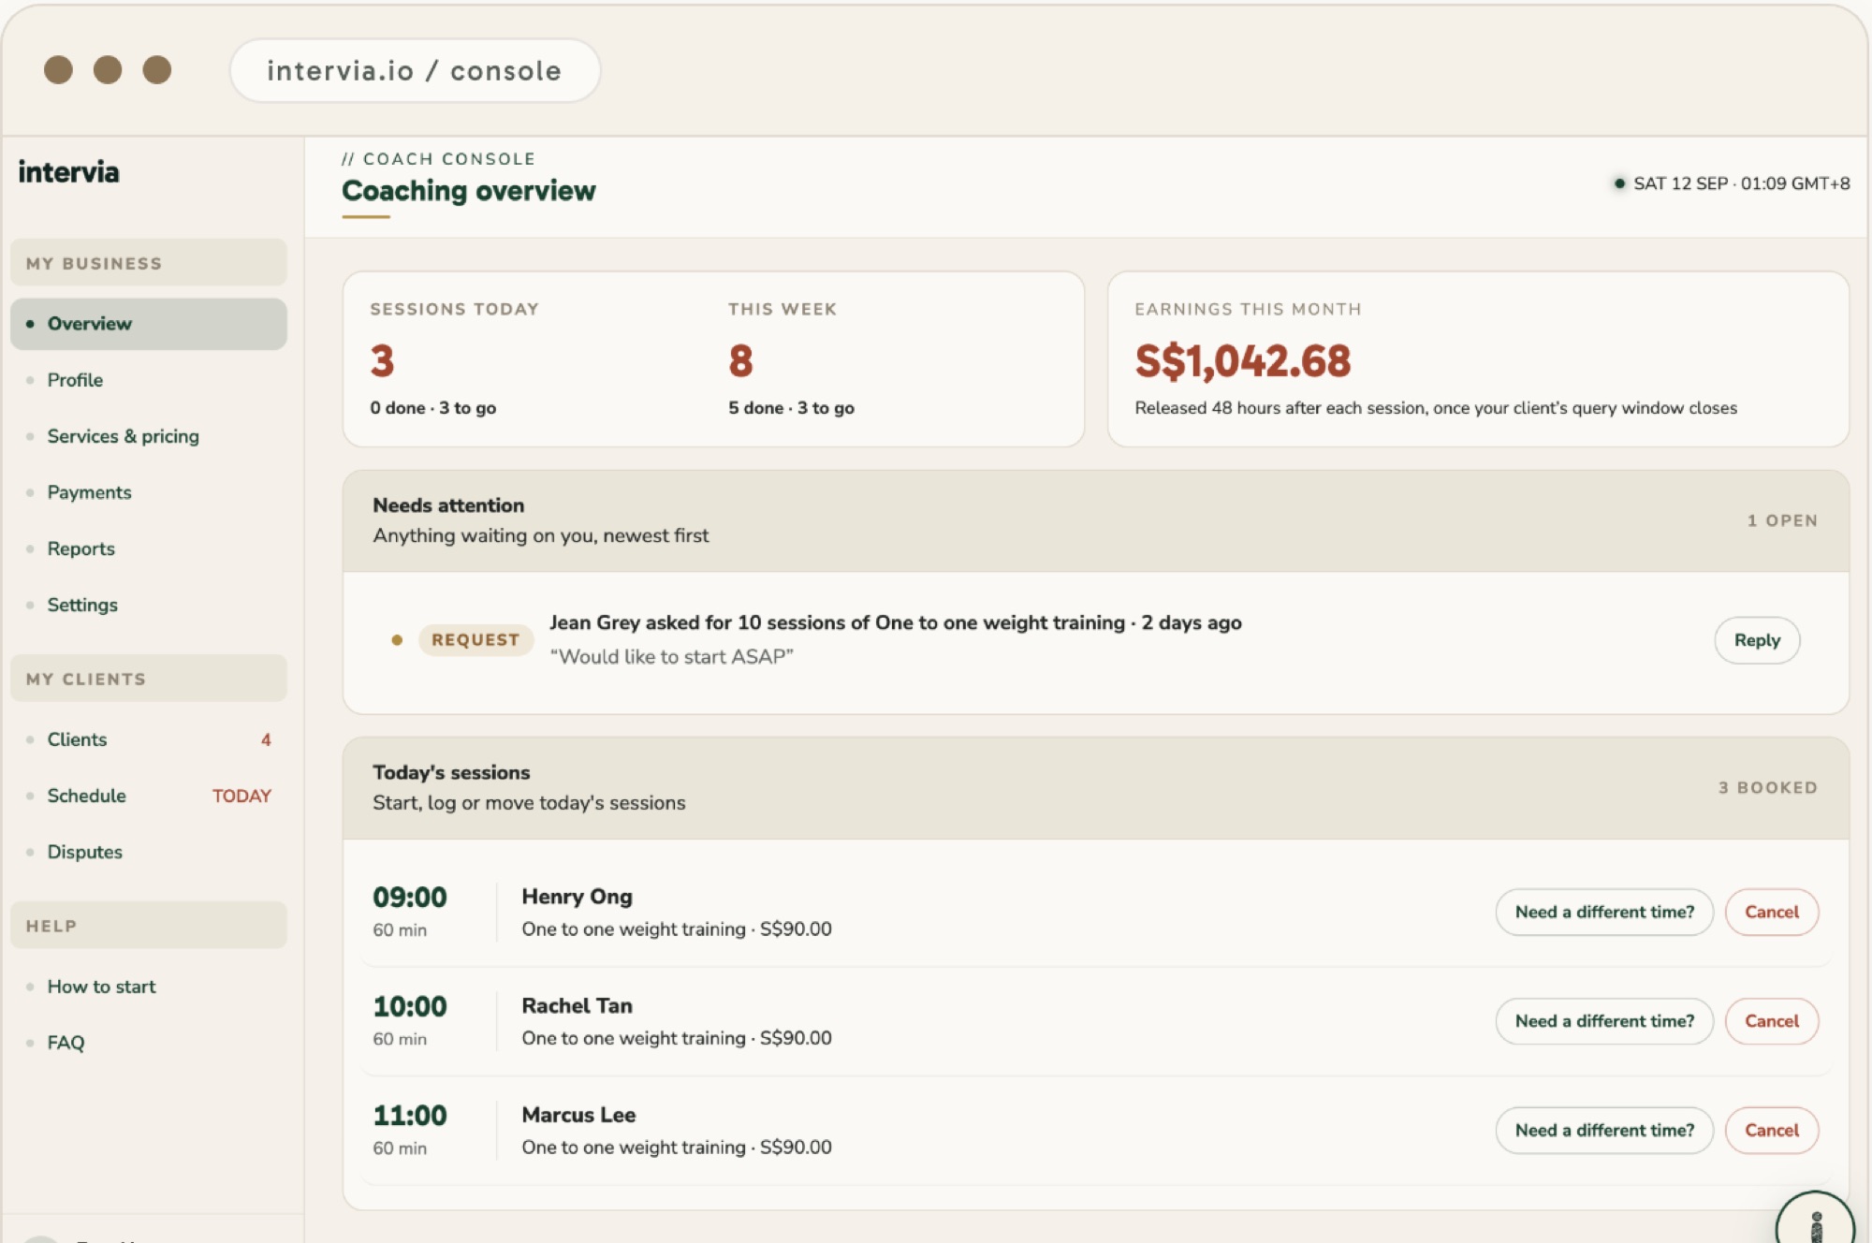
Task: Open the FAQ help link
Action: [66, 1043]
